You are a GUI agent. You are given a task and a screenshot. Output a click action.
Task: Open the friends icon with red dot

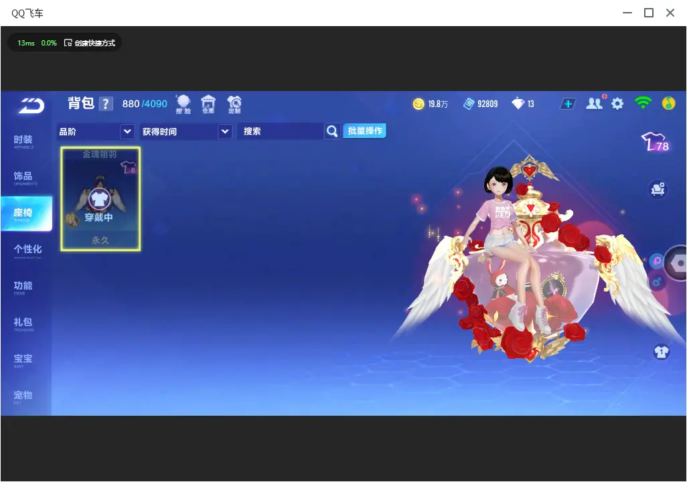pos(595,103)
